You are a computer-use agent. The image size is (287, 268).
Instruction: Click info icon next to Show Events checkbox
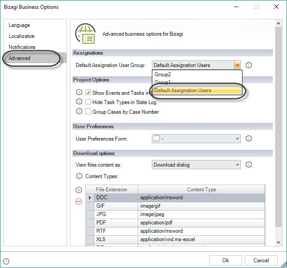coord(79,92)
